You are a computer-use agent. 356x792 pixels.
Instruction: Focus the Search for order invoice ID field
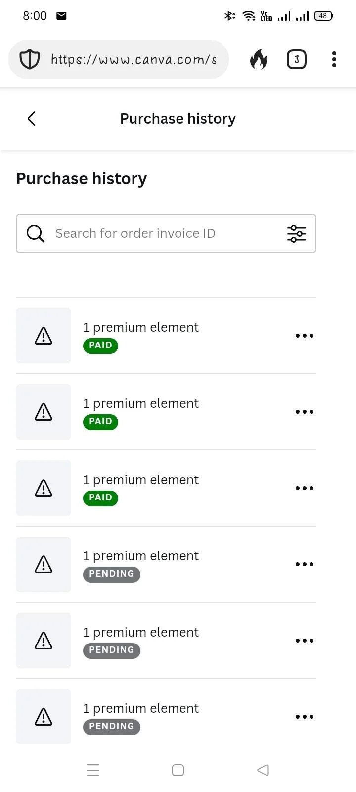pyautogui.click(x=166, y=234)
